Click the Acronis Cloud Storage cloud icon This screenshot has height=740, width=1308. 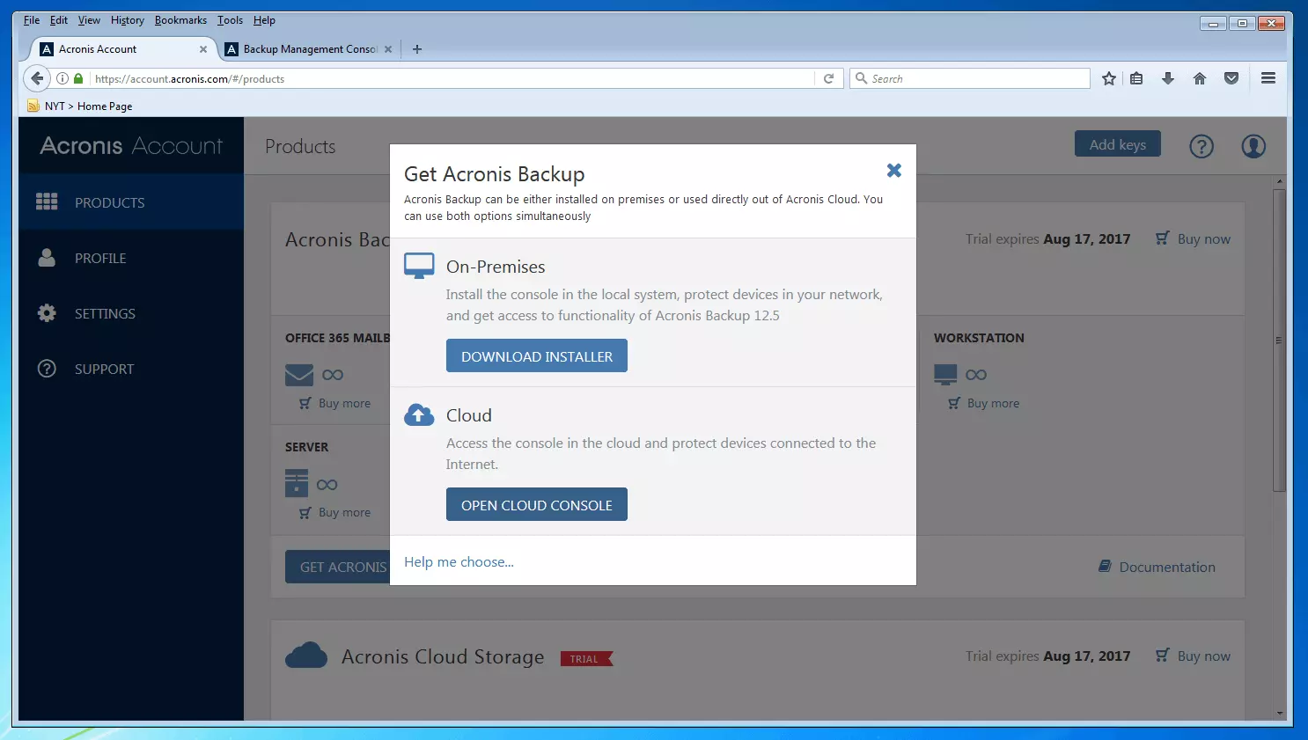coord(306,656)
